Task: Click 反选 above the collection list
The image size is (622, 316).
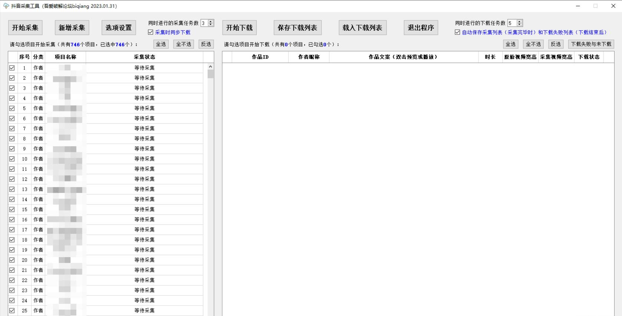Action: [206, 44]
